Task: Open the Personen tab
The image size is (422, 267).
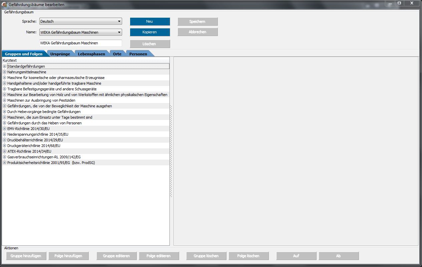Action: click(x=138, y=54)
